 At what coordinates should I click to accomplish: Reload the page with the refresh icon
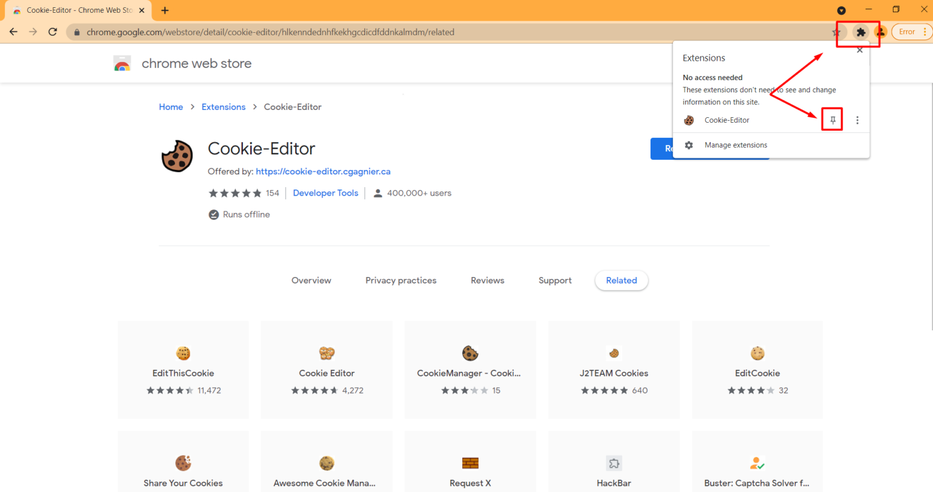52,32
